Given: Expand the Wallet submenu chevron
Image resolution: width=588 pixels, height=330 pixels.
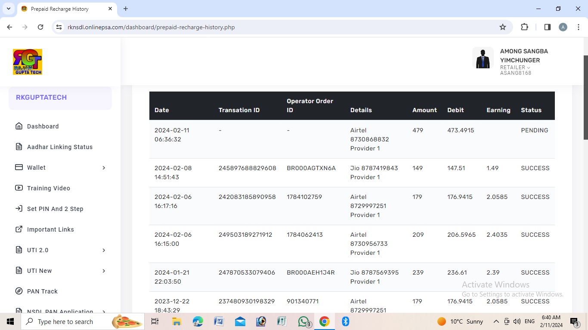Looking at the screenshot, I should [104, 168].
